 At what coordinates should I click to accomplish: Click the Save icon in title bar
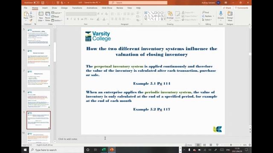click(43, 3)
